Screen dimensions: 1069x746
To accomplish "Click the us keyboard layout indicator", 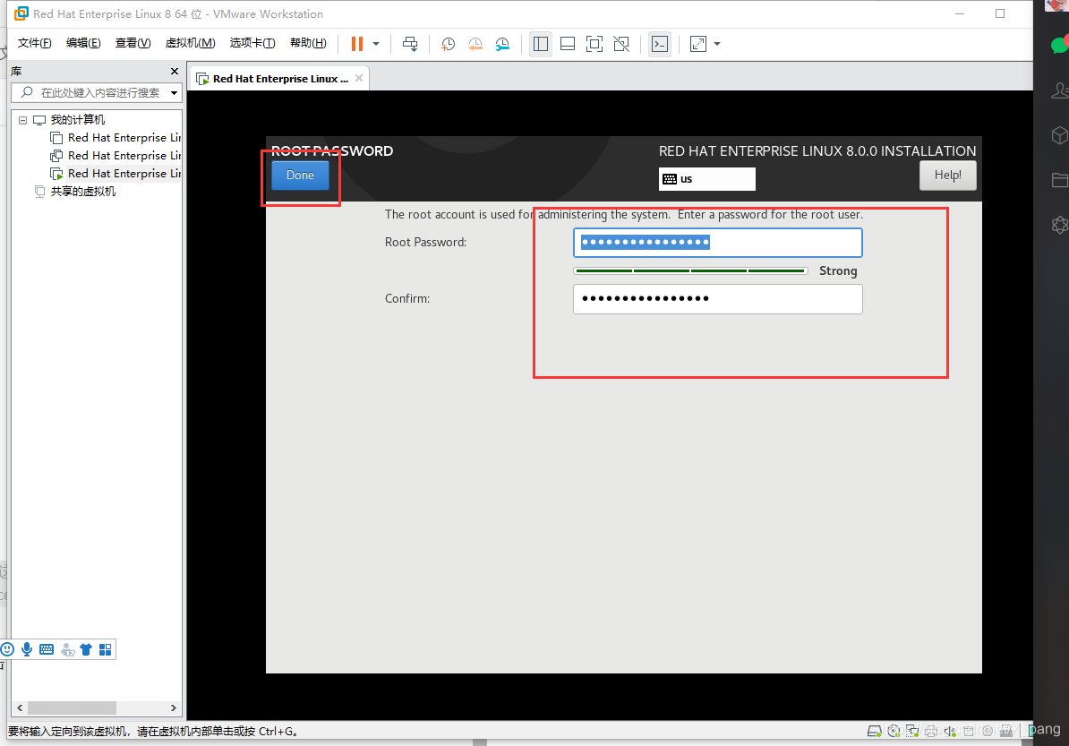I will coord(707,178).
